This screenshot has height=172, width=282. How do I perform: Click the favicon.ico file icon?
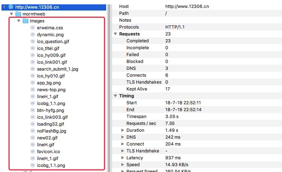pos(33,151)
